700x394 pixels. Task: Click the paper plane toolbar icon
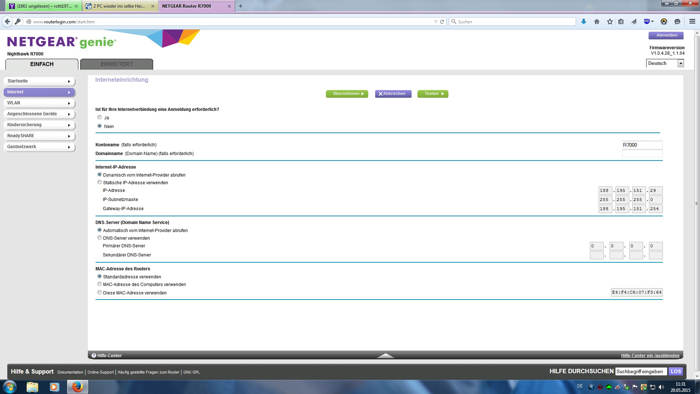point(634,22)
